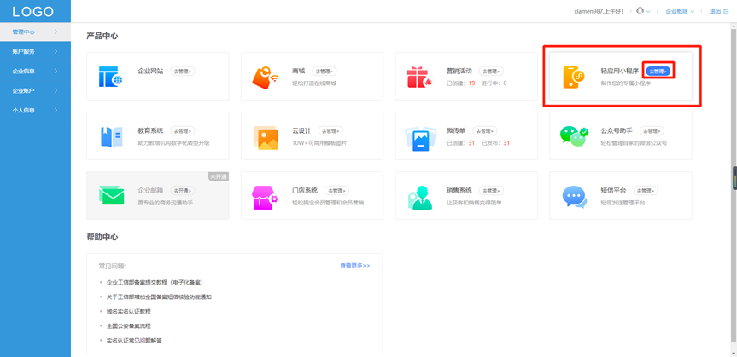Click 去管理 button for 云设计
Image resolution: width=737 pixels, height=357 pixels.
point(330,131)
